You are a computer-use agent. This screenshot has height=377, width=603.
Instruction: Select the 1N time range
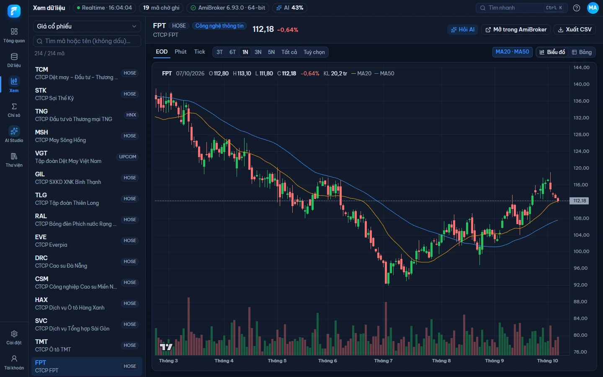(x=245, y=52)
